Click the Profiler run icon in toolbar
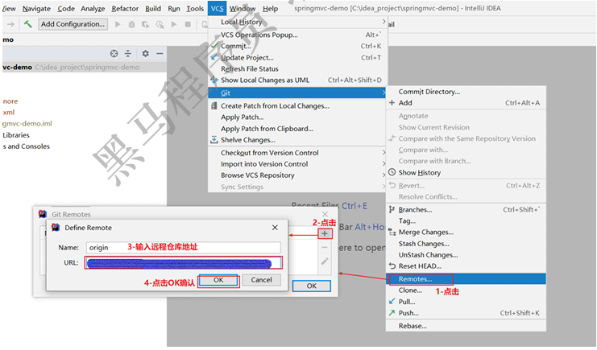Screen dimensions: 597x350 [x=160, y=24]
